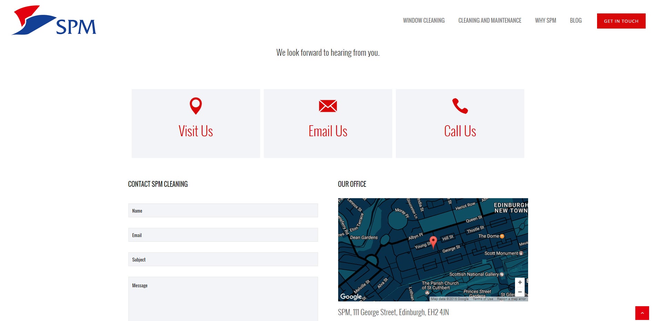Image resolution: width=656 pixels, height=321 pixels.
Task: Click The Dome marker on the map
Action: coord(502,236)
